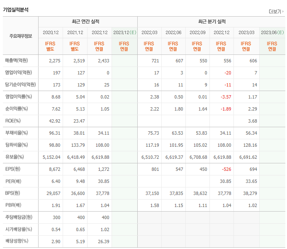
Task: Click the 5,152.04 reserve ratio value
Action: point(51,157)
